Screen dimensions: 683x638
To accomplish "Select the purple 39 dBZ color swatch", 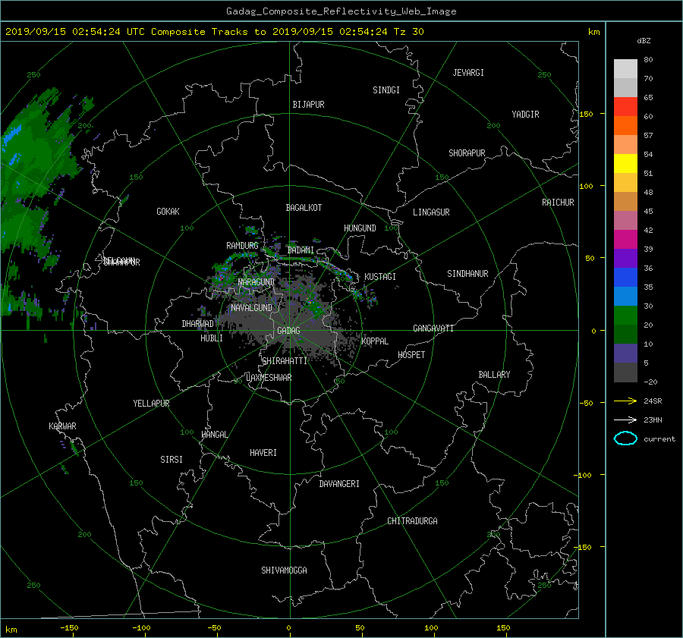I will 625,258.
